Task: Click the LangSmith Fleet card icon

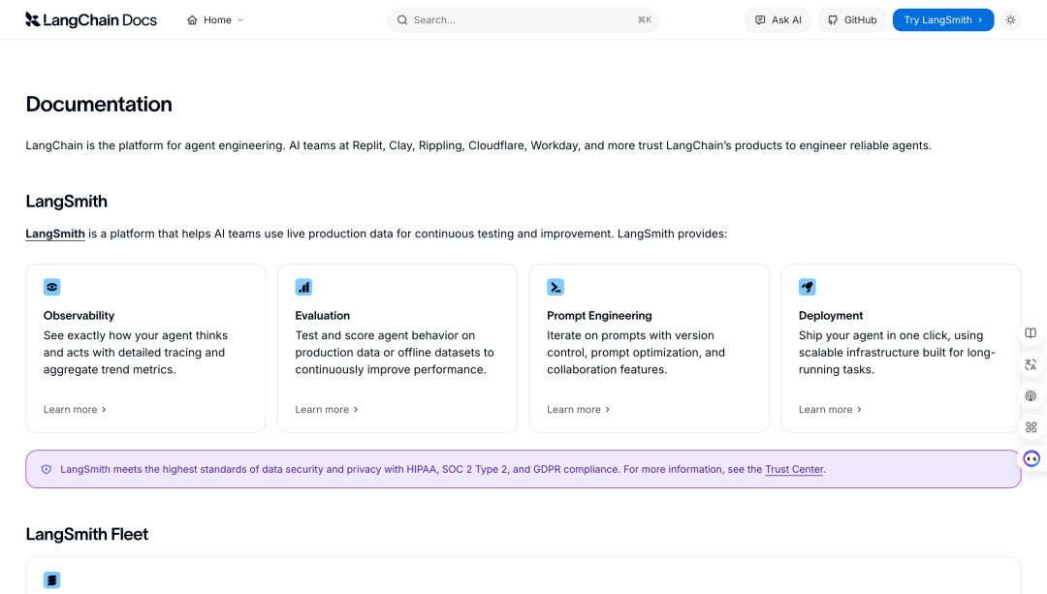Action: pos(52,580)
